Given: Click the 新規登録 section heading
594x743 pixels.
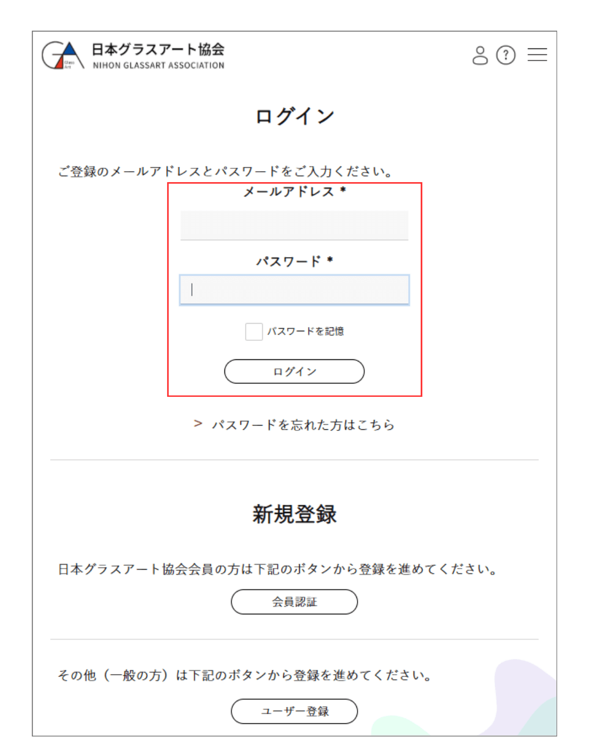Looking at the screenshot, I should coord(295,514).
